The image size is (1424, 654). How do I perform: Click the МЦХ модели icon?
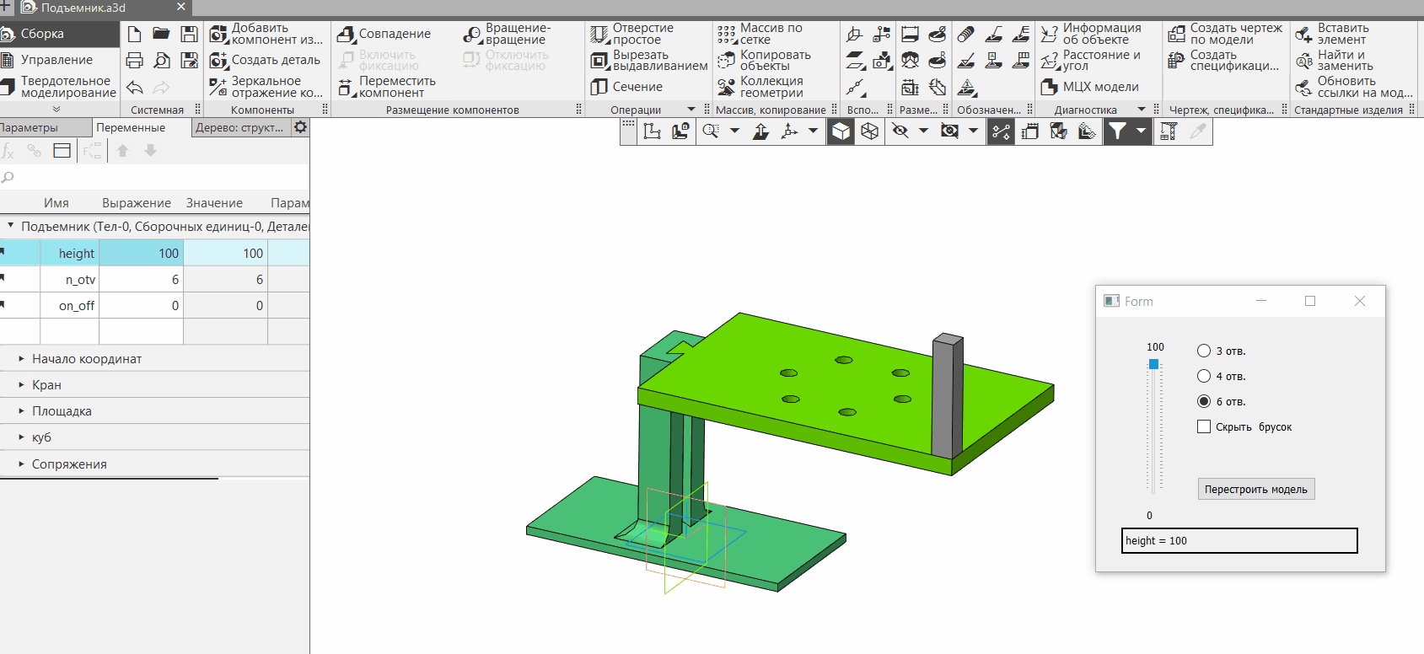(1090, 87)
